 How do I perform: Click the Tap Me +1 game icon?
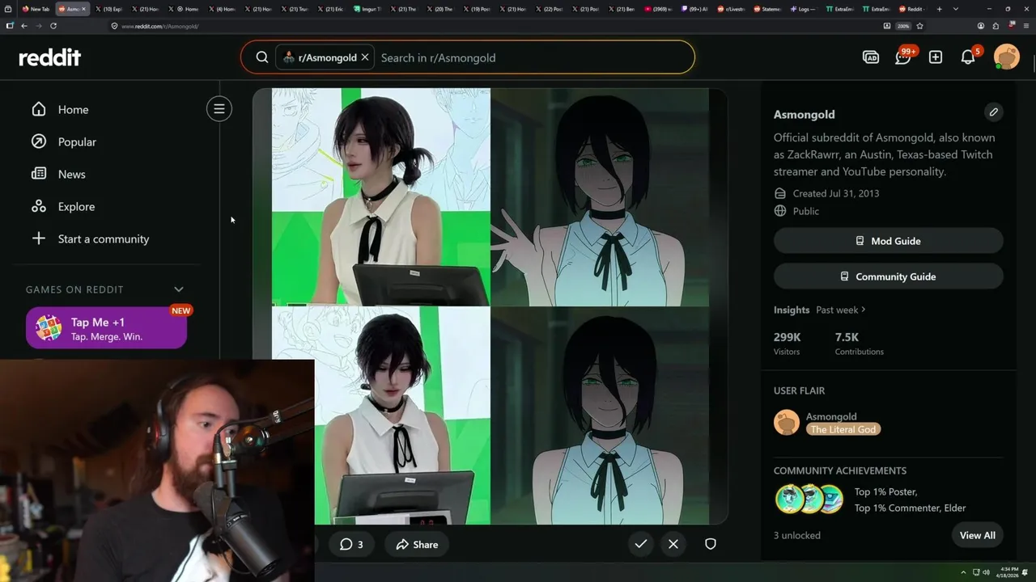[x=49, y=328]
